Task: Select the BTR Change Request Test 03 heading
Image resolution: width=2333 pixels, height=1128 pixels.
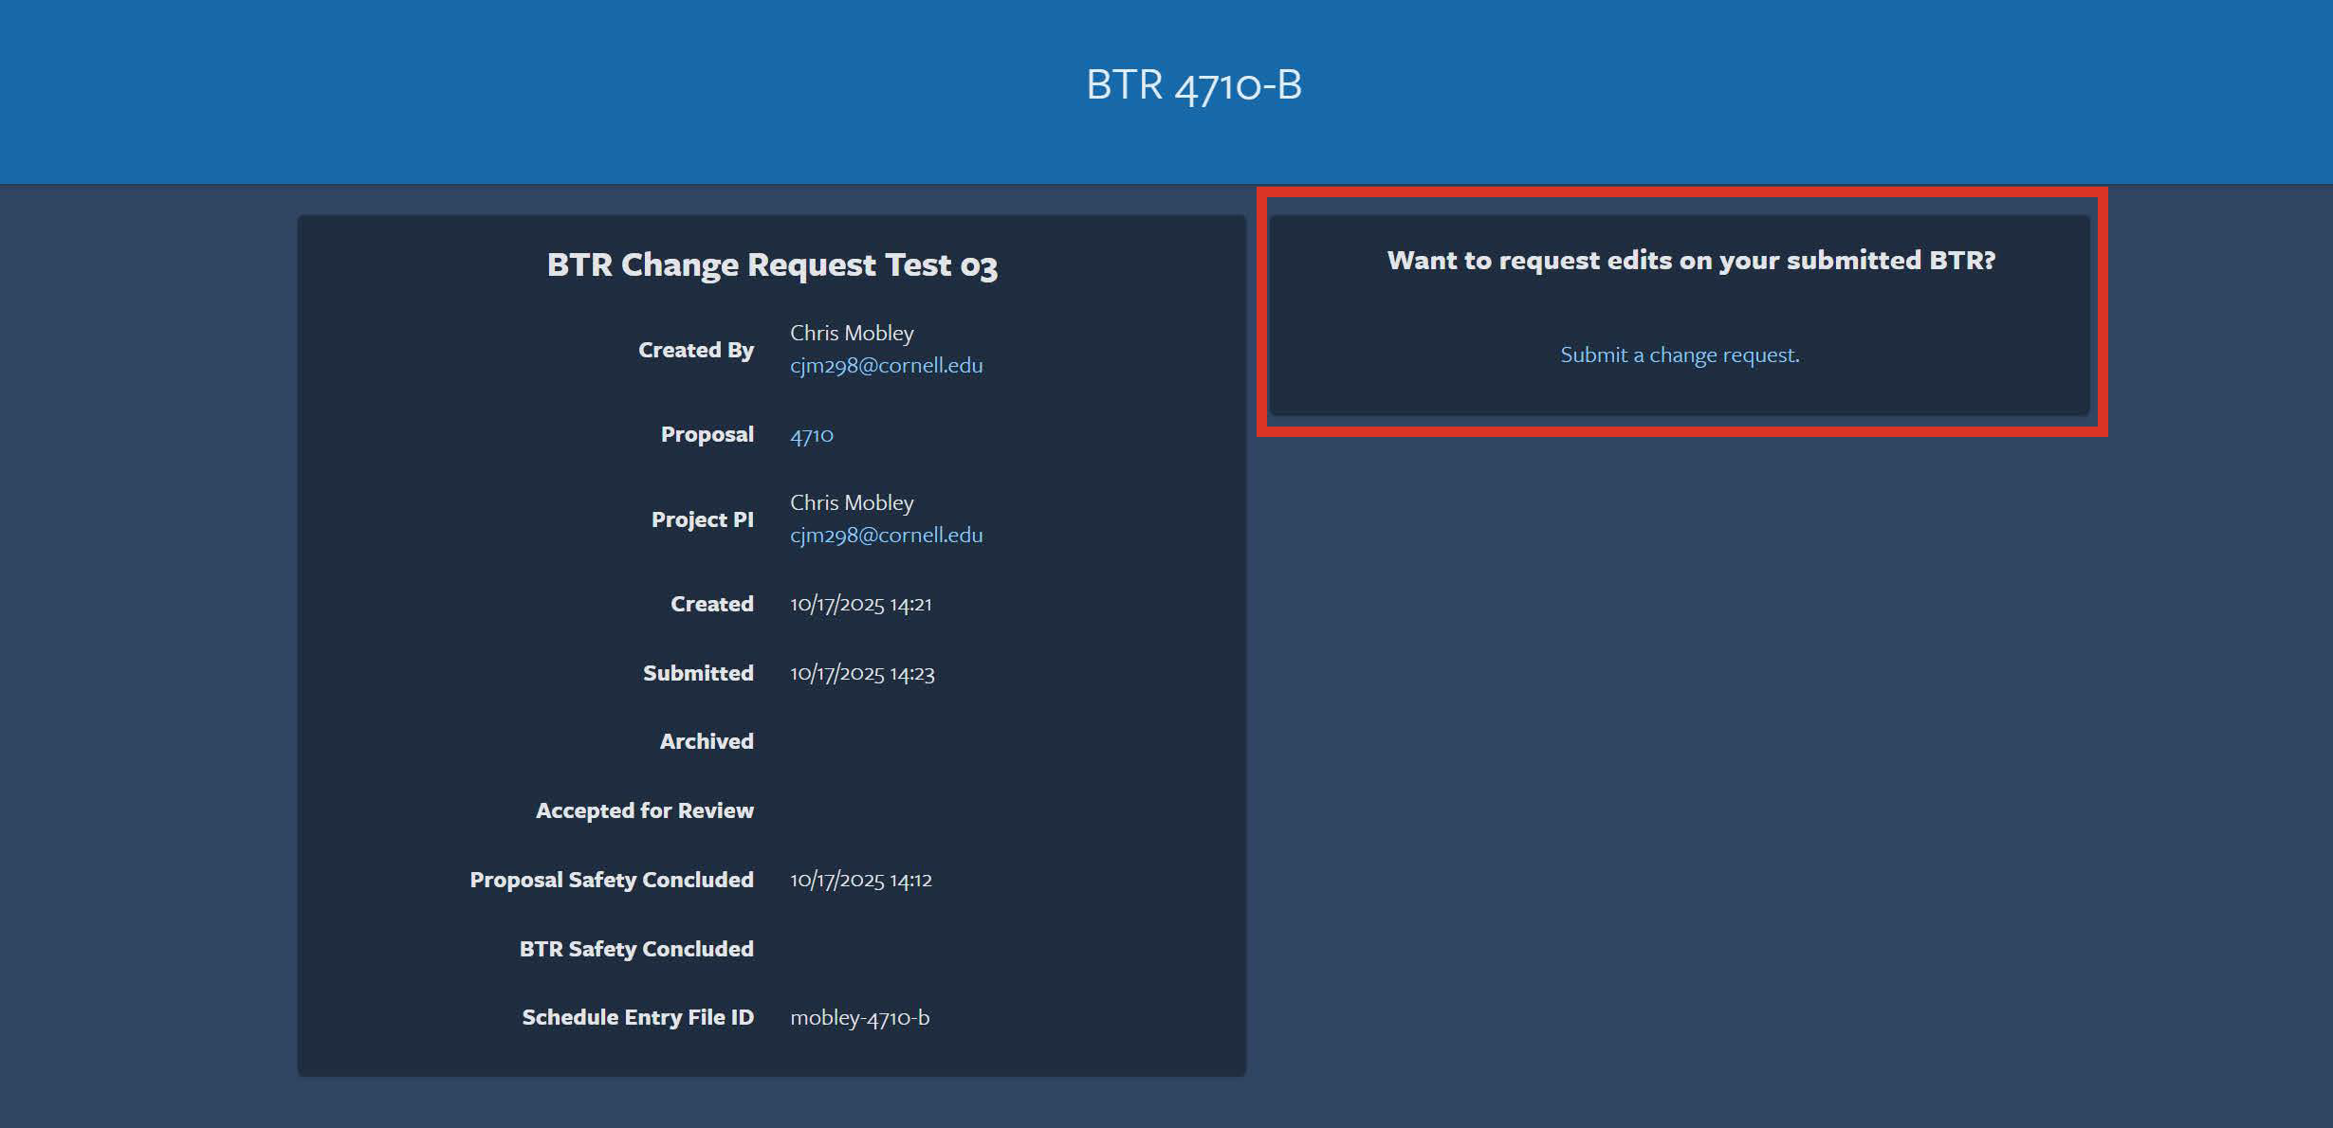Action: [772, 265]
